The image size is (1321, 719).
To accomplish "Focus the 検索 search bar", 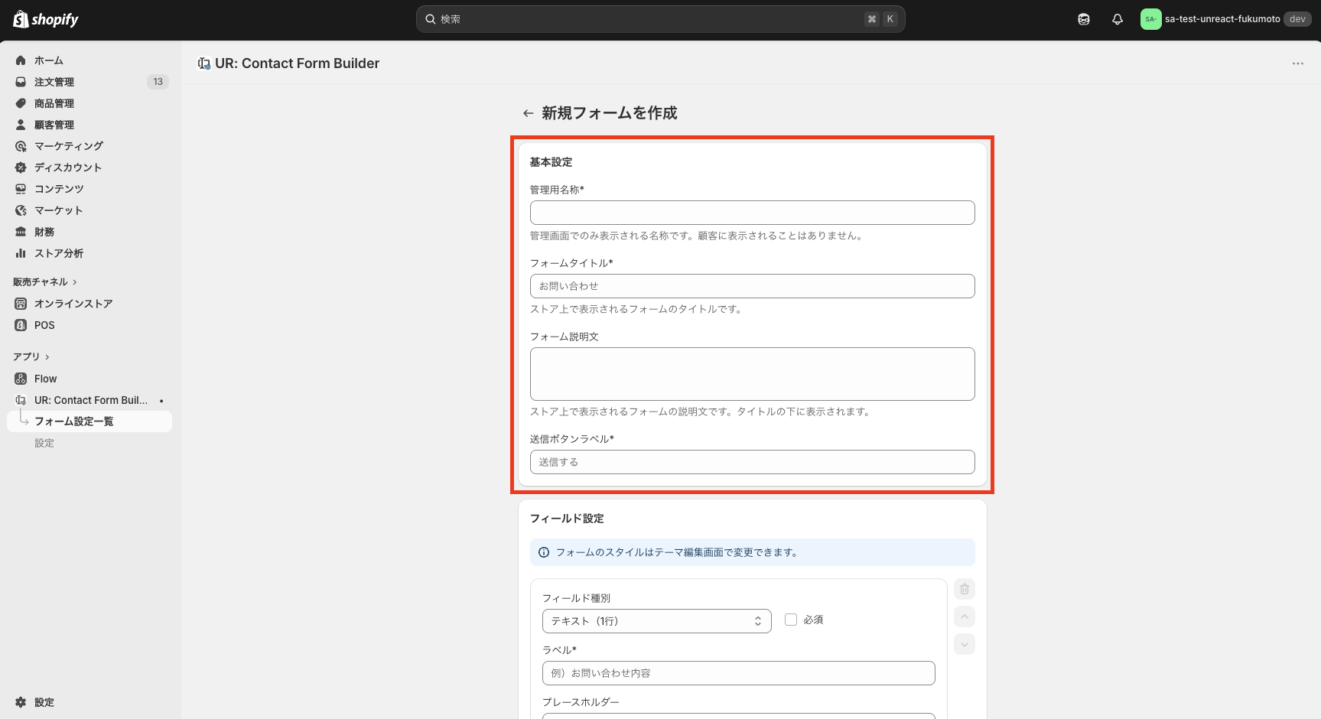I will pos(660,19).
